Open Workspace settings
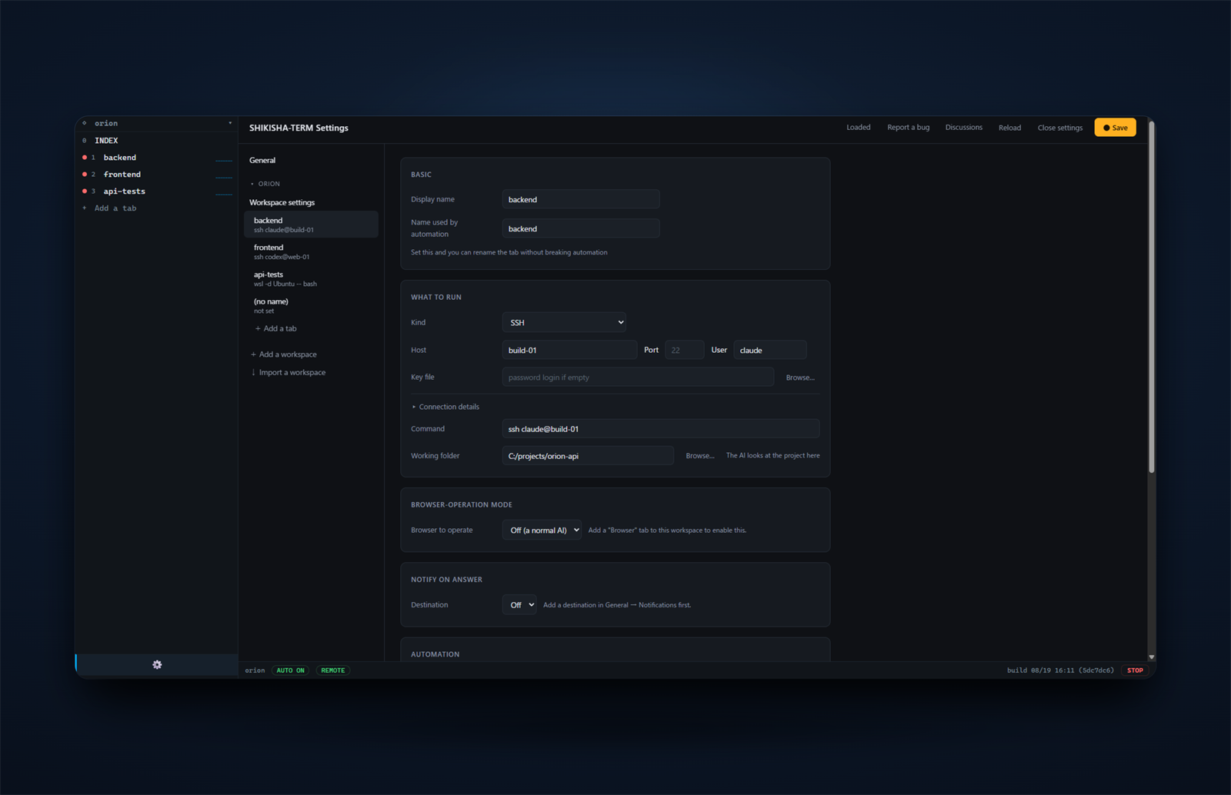The image size is (1231, 795). [x=282, y=202]
